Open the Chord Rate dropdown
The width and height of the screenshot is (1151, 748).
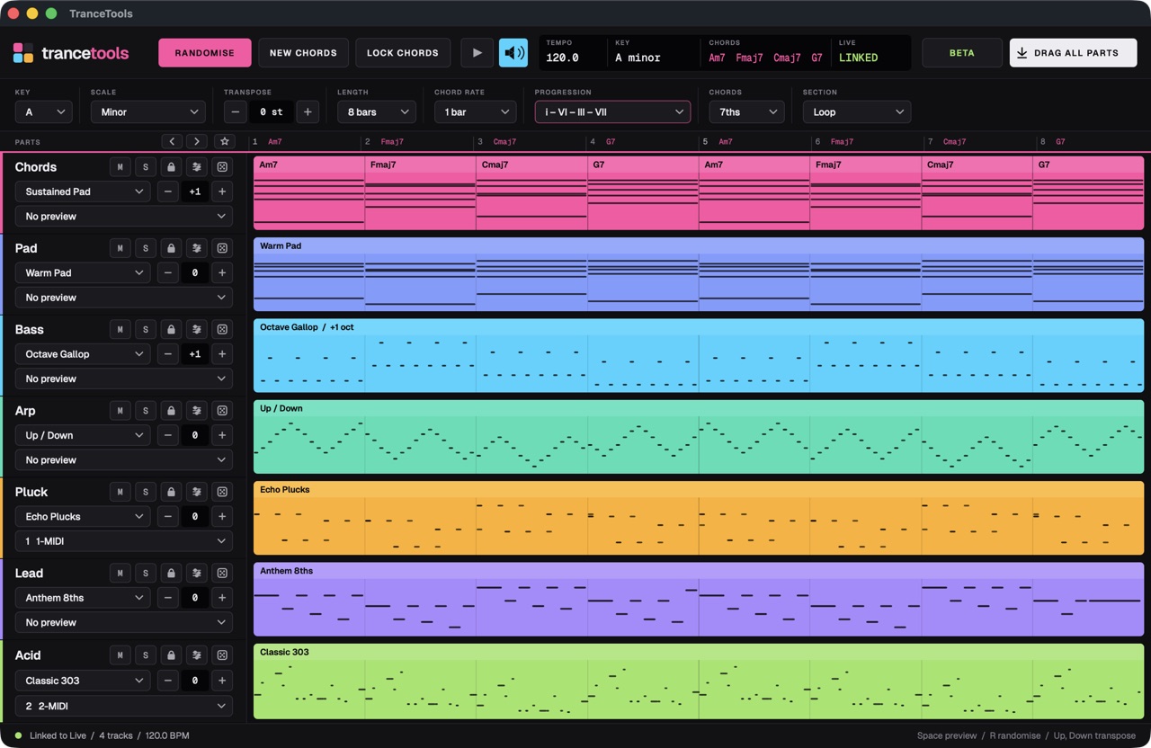pyautogui.click(x=475, y=112)
